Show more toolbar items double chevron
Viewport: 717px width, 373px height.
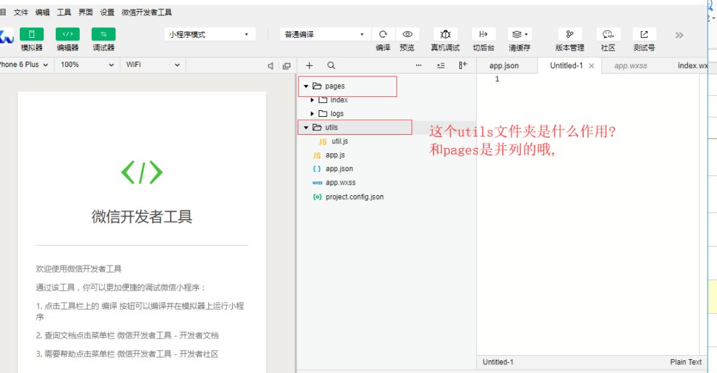(680, 35)
